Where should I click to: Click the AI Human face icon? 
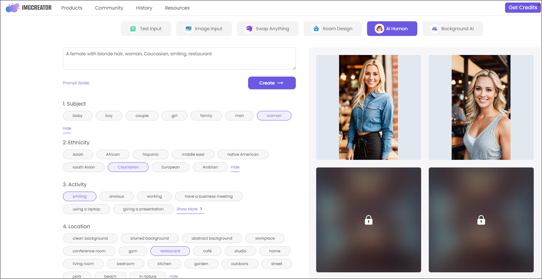(x=379, y=29)
